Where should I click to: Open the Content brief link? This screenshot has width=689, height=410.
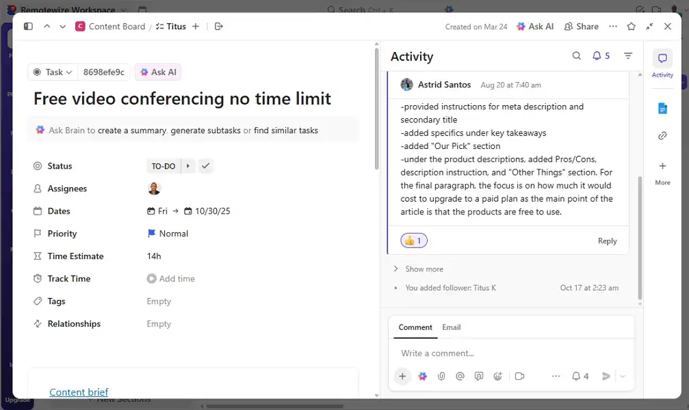pos(79,392)
